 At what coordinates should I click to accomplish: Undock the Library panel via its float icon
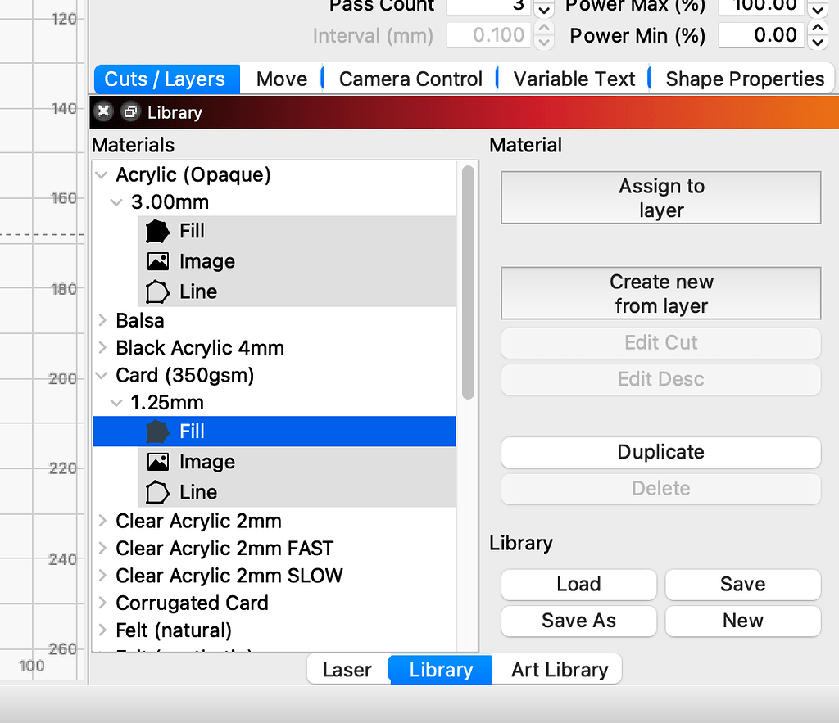click(x=129, y=111)
